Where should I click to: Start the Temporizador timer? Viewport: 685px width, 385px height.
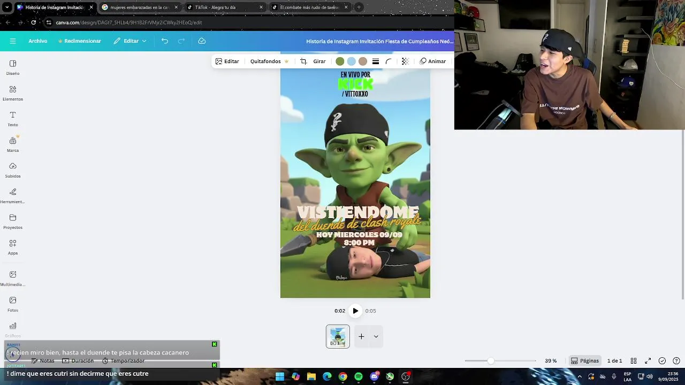(x=124, y=361)
